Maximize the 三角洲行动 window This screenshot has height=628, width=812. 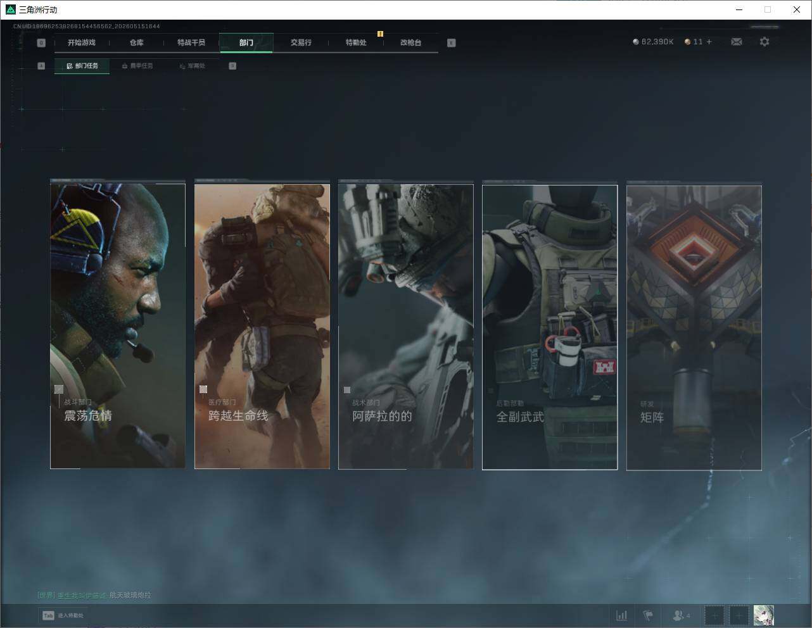tap(768, 9)
